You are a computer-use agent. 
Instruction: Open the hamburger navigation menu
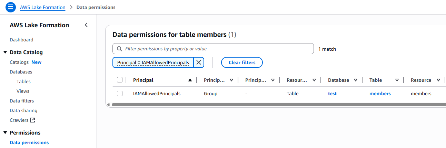pyautogui.click(x=11, y=7)
